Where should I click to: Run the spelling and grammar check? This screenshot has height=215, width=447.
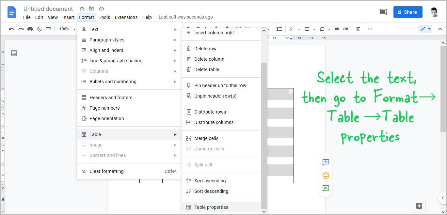pyautogui.click(x=39, y=29)
